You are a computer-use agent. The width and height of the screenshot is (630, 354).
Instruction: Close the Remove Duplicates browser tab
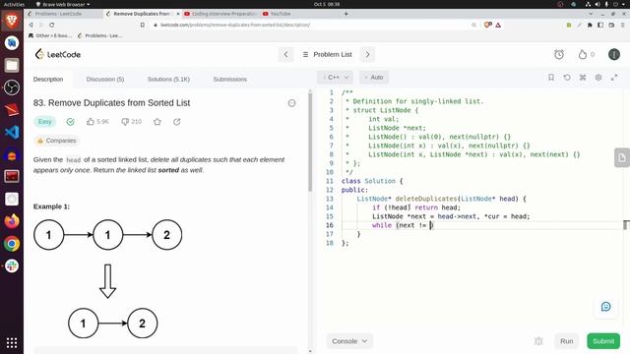tap(178, 14)
